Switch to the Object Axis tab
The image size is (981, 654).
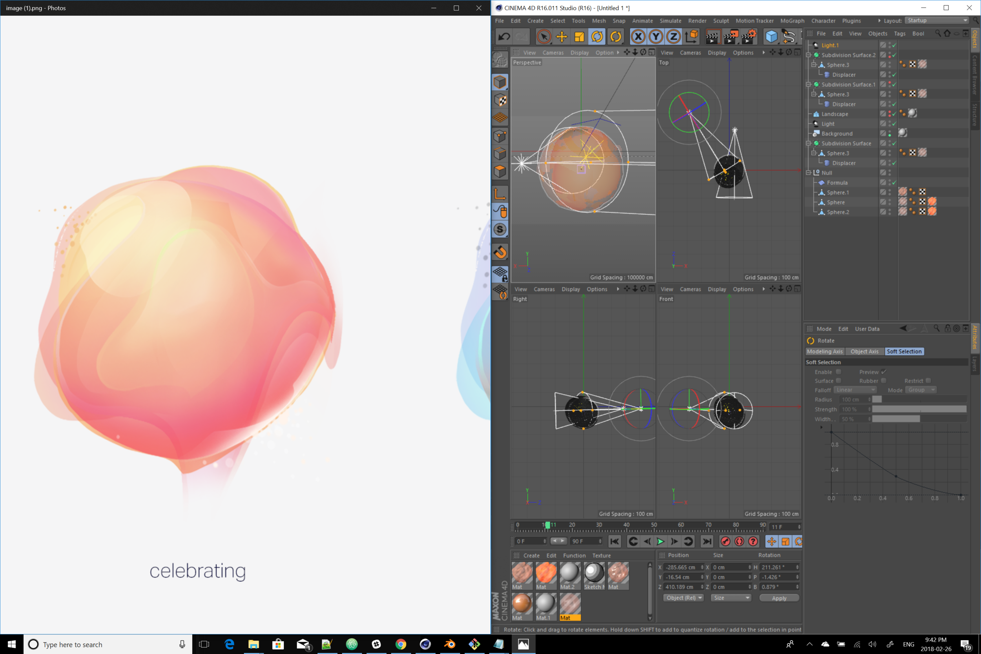(864, 351)
